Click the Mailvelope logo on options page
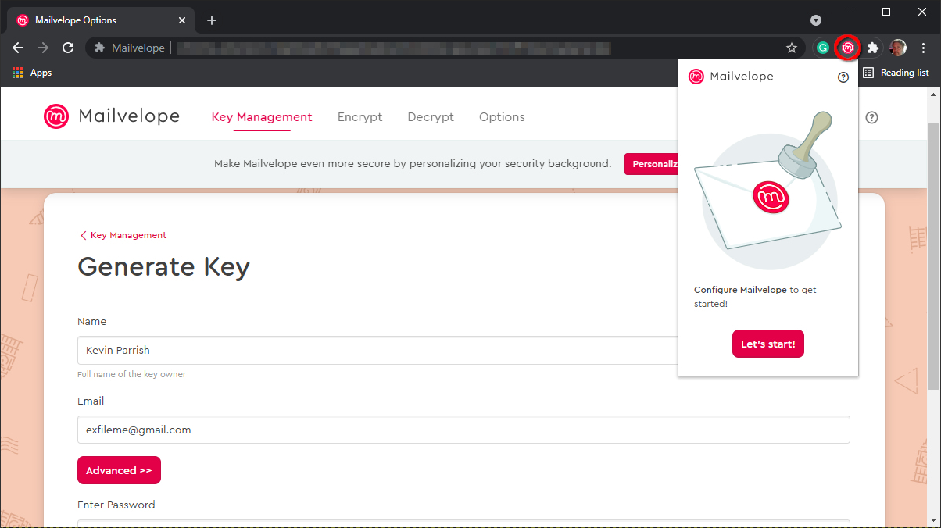This screenshot has width=941, height=528. pos(112,116)
